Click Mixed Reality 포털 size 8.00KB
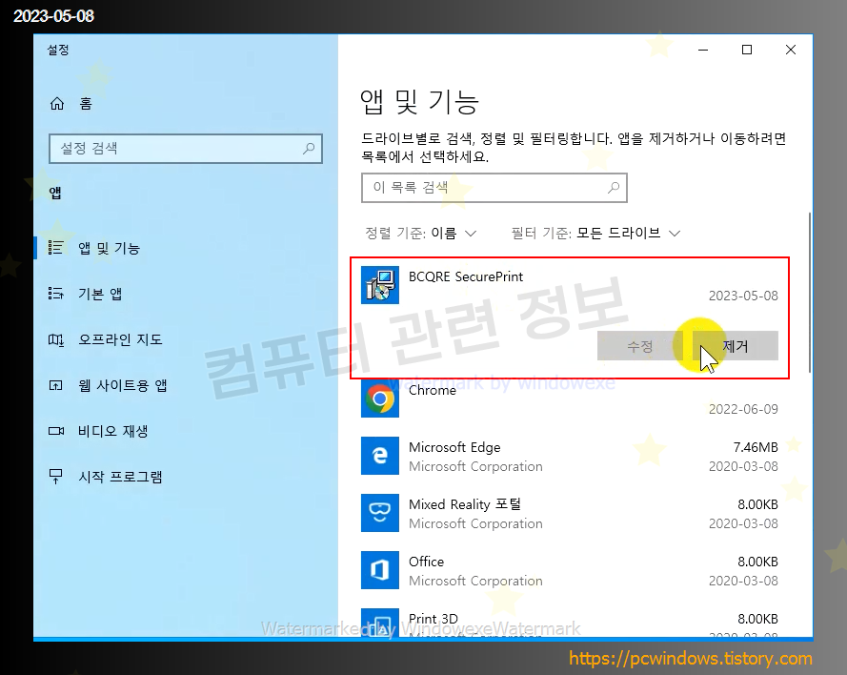847x675 pixels. [x=757, y=504]
